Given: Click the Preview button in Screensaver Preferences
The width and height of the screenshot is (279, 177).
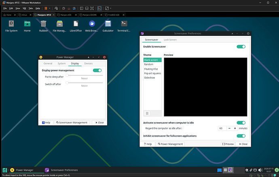Looking at the screenshot, I should tap(228, 144).
